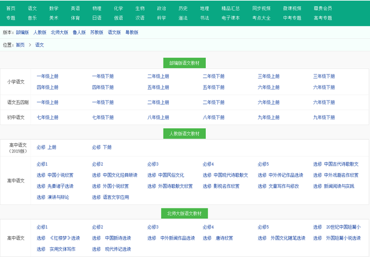The height and width of the screenshot is (257, 370).
Task: Click the 北师大版语文教材 green header button
Action: [x=184, y=213]
